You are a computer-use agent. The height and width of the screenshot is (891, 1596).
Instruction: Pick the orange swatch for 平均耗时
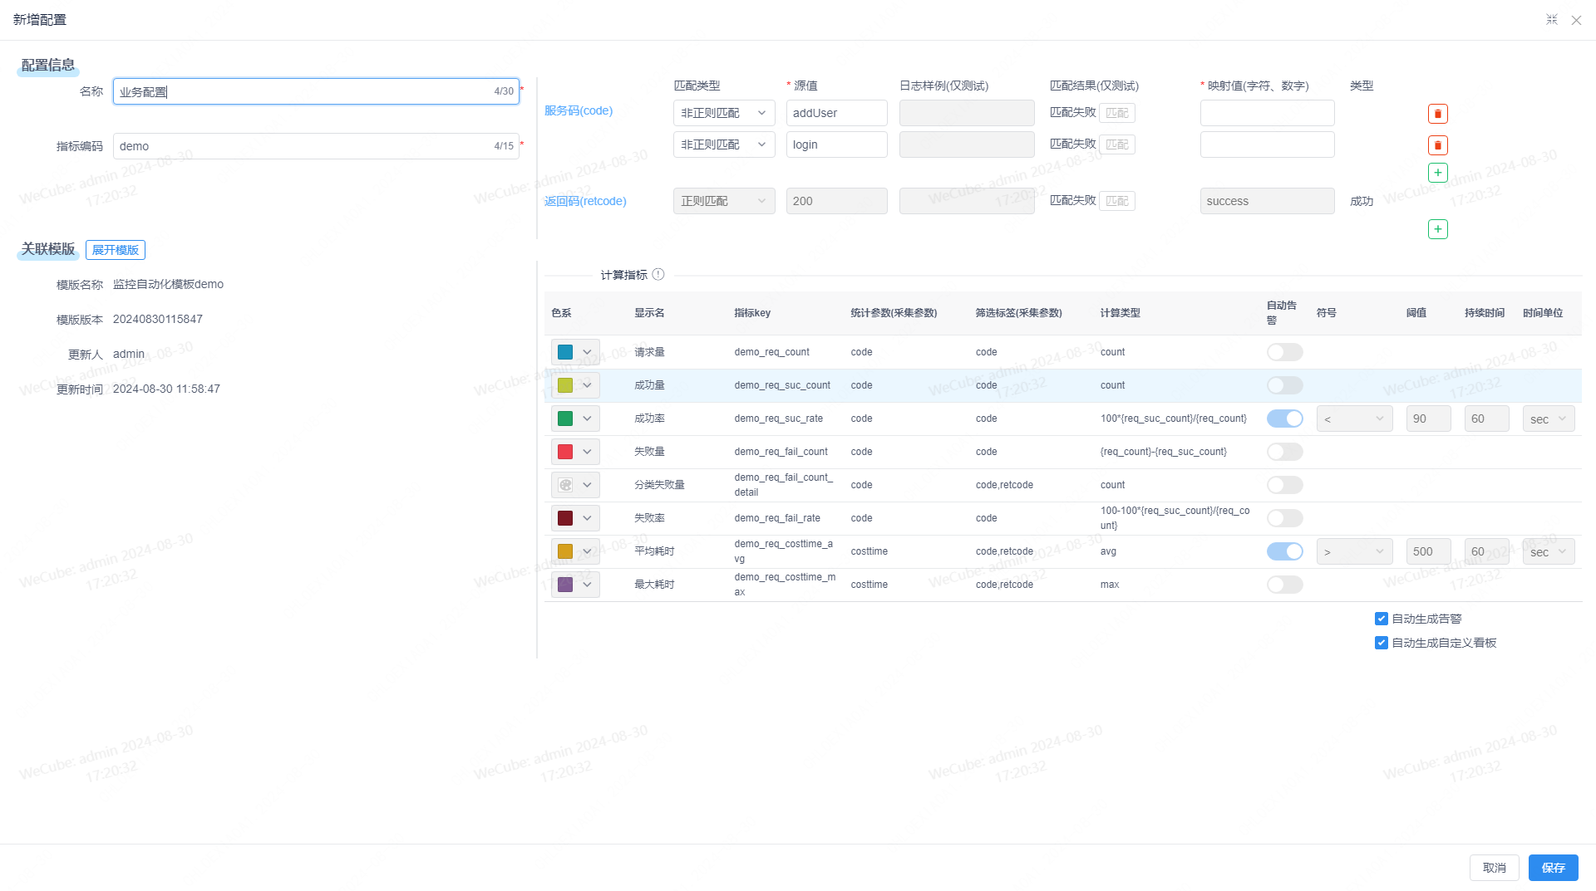click(x=565, y=551)
